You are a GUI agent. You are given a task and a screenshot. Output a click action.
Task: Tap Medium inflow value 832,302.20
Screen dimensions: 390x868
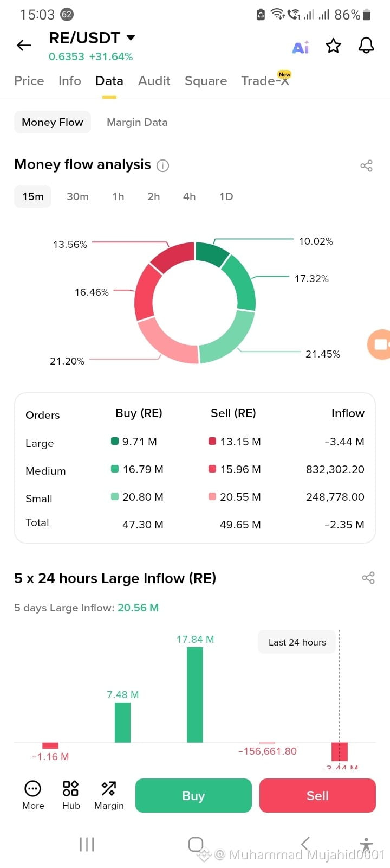pyautogui.click(x=335, y=469)
